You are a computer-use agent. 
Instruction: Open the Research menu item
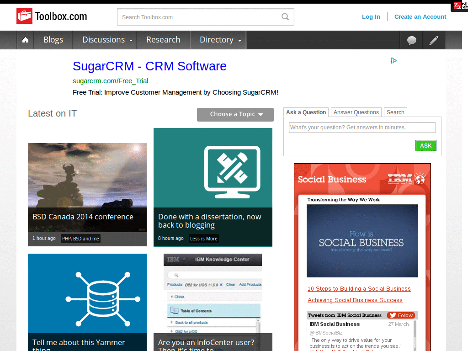(x=163, y=40)
